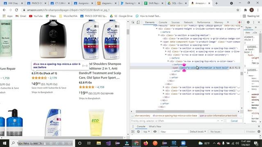Jump to previous search result arrow

click(218, 121)
